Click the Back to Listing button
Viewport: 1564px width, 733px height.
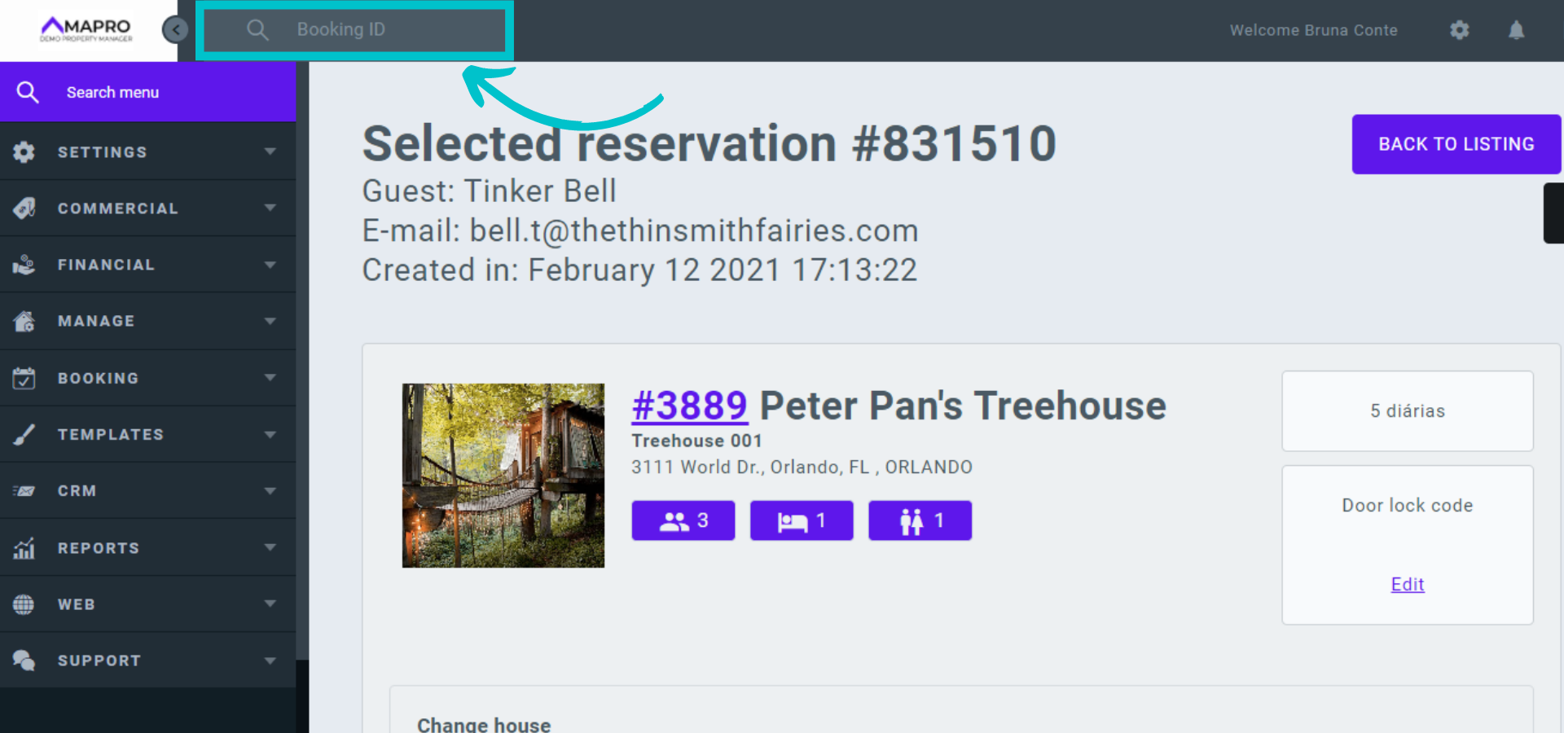point(1456,144)
